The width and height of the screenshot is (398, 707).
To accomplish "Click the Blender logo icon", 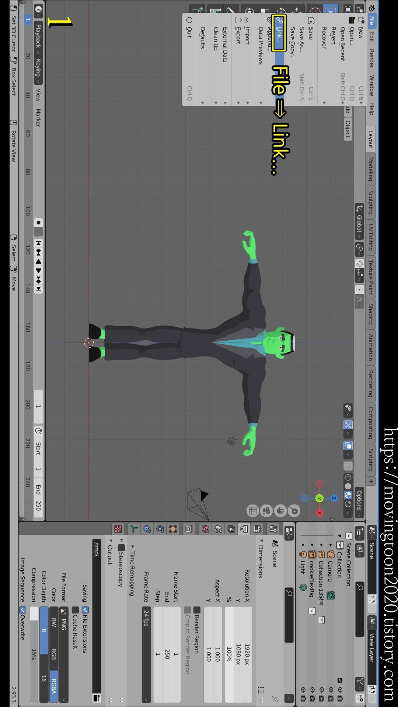I will coord(371,7).
